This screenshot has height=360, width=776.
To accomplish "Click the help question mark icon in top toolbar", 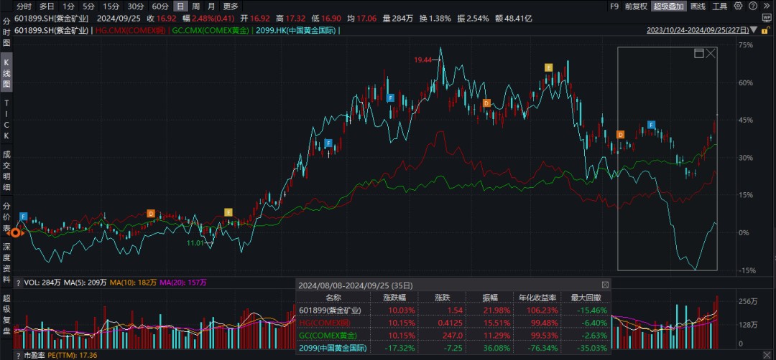I will click(x=754, y=6).
